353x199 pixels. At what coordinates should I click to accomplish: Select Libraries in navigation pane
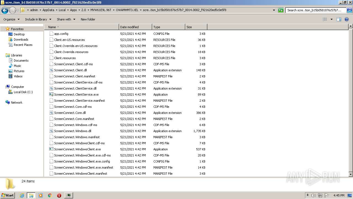17,55
